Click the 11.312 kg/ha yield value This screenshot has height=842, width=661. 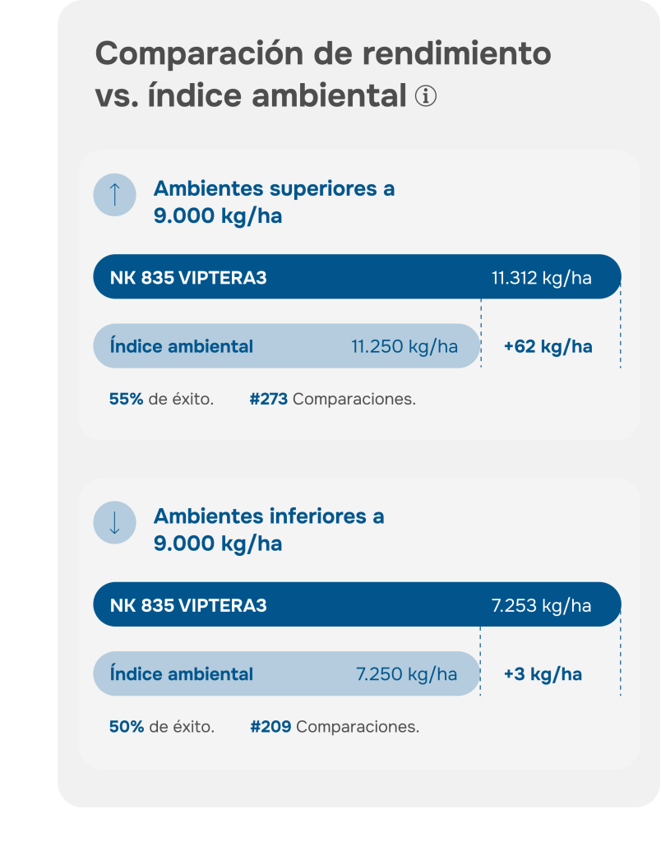coord(541,278)
